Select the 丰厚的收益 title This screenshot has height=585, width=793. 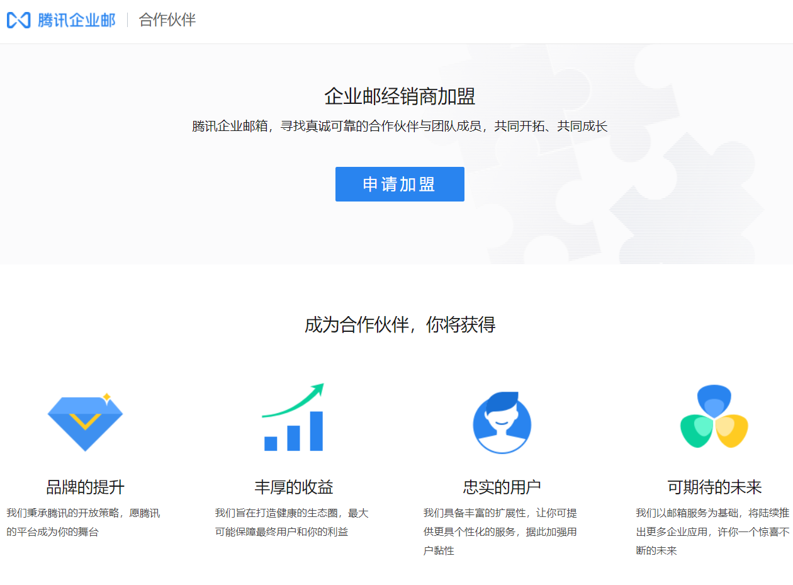(293, 487)
